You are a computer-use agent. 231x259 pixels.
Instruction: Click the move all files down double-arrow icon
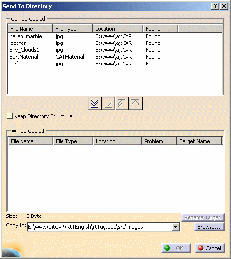tap(95, 104)
